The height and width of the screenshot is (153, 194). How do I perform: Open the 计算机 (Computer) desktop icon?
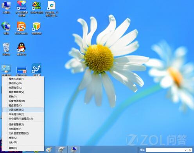tap(6, 7)
